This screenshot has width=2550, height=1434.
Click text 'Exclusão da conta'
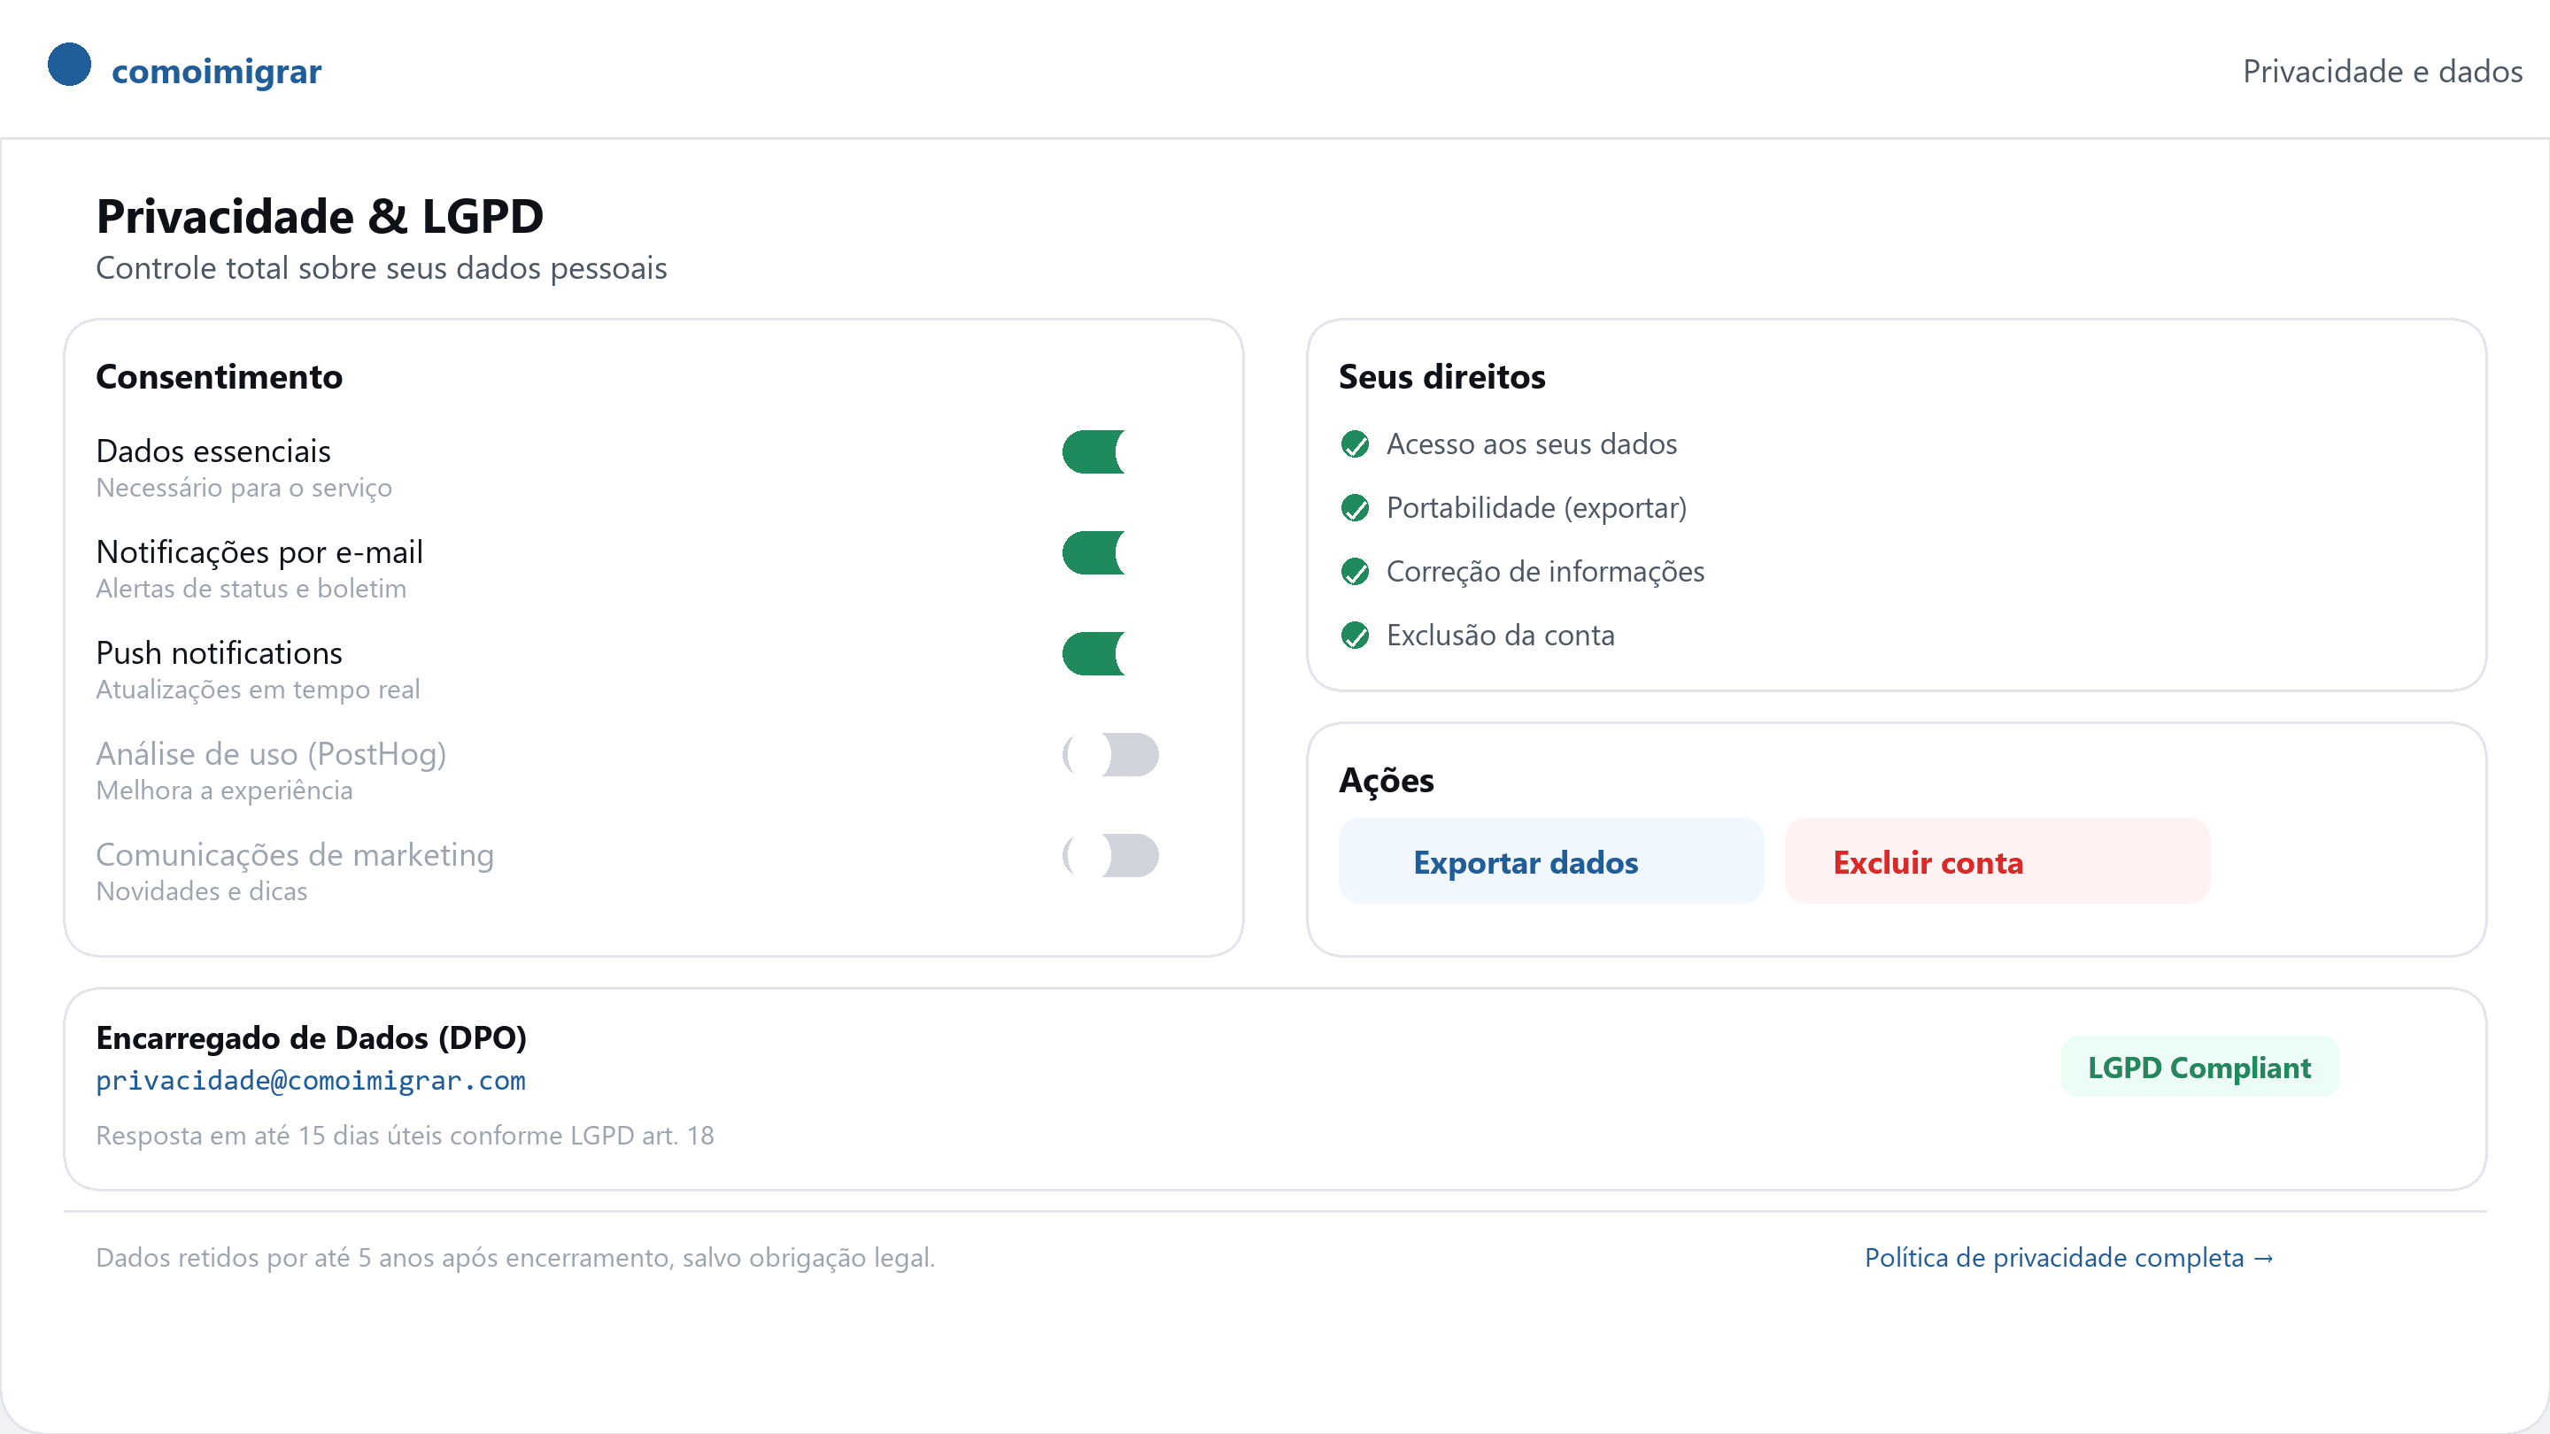pyautogui.click(x=1500, y=636)
